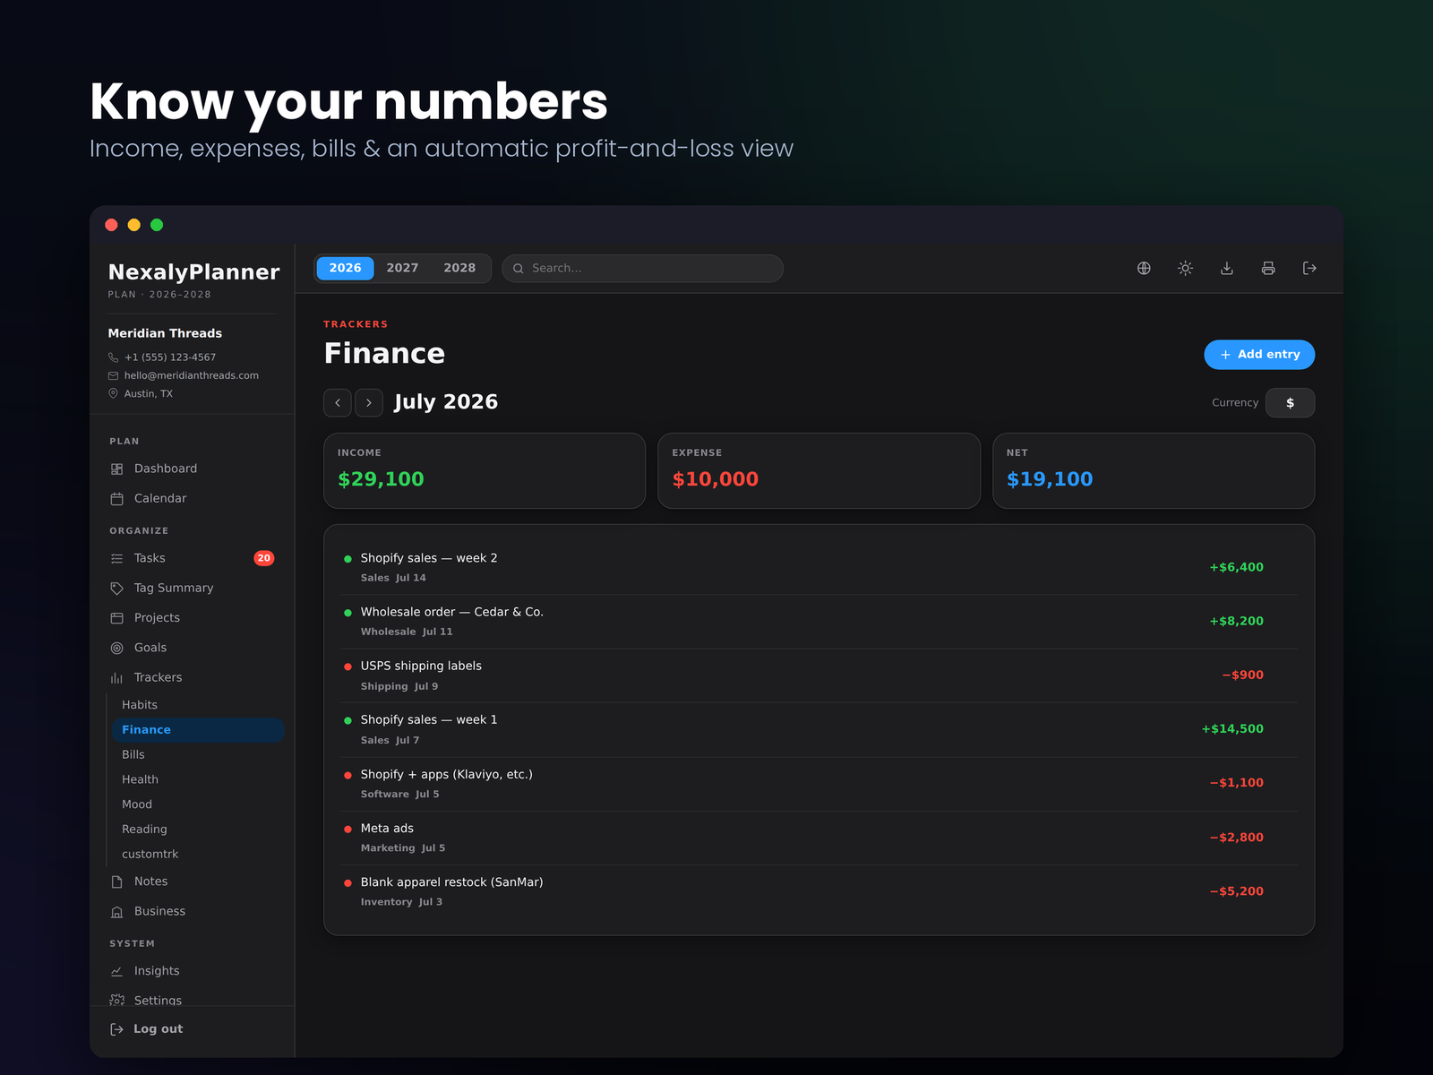
Task: Click the Goals target icon
Action: pyautogui.click(x=116, y=648)
